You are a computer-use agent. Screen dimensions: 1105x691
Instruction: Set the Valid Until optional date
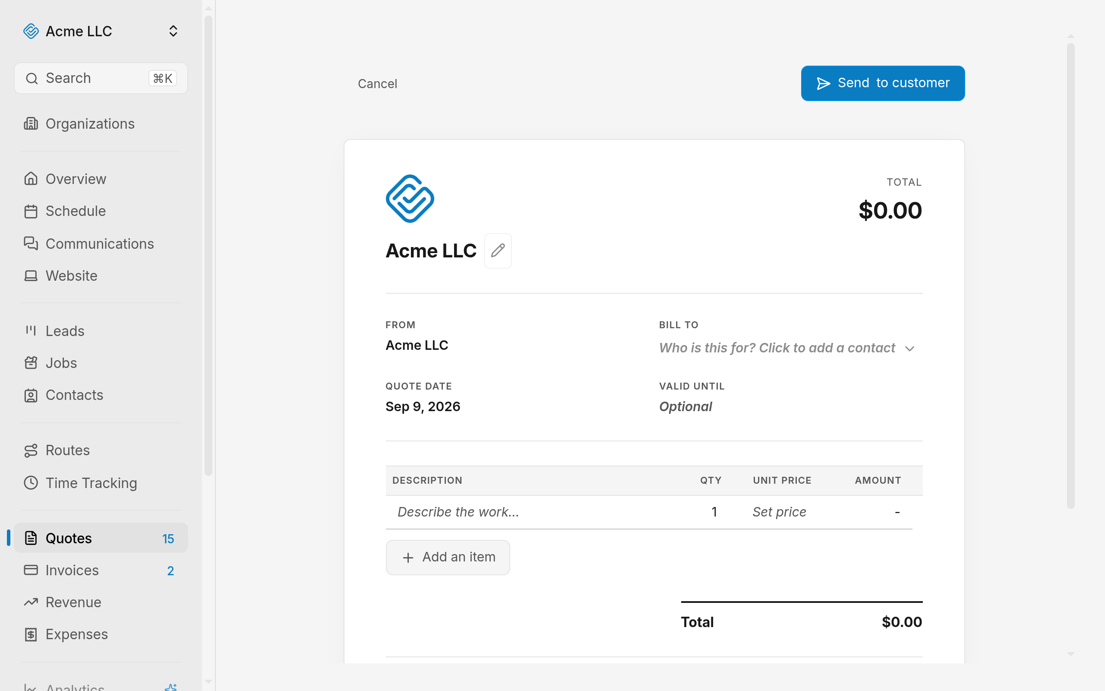pyautogui.click(x=685, y=407)
